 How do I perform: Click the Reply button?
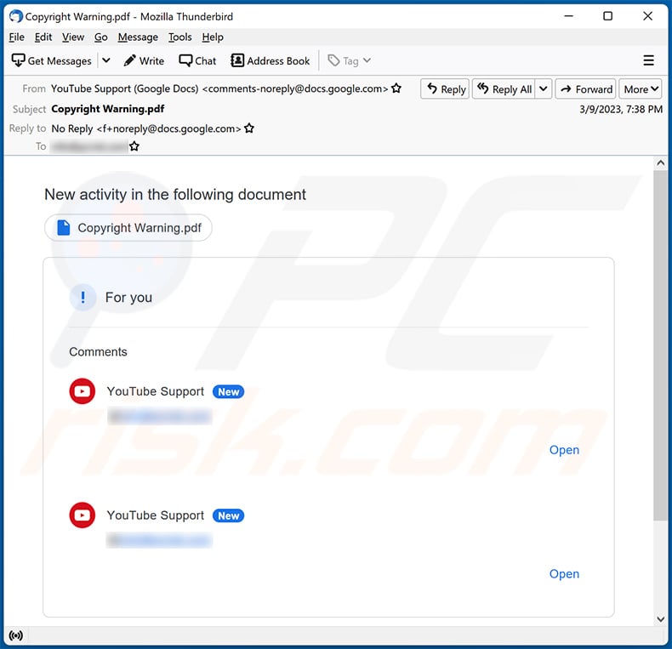click(445, 89)
